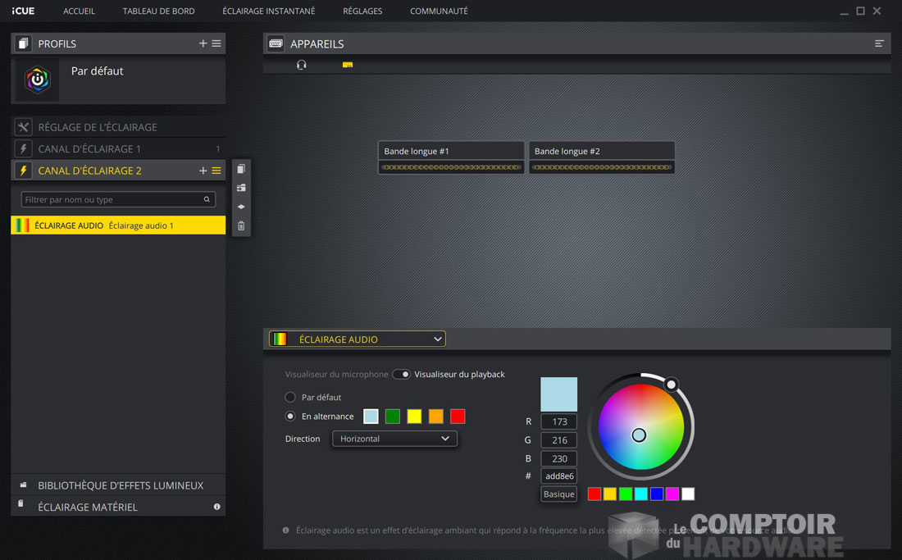Select the 'En alternance' radio button
The height and width of the screenshot is (560, 902).
(x=290, y=417)
